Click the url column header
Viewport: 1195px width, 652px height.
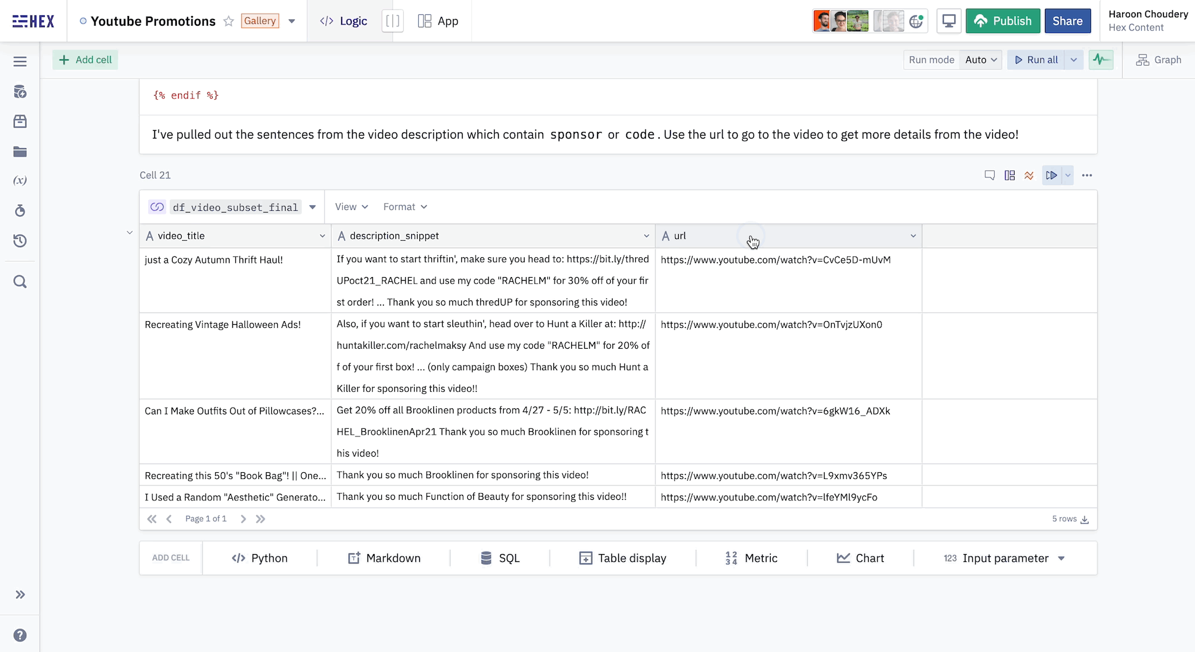pyautogui.click(x=680, y=236)
